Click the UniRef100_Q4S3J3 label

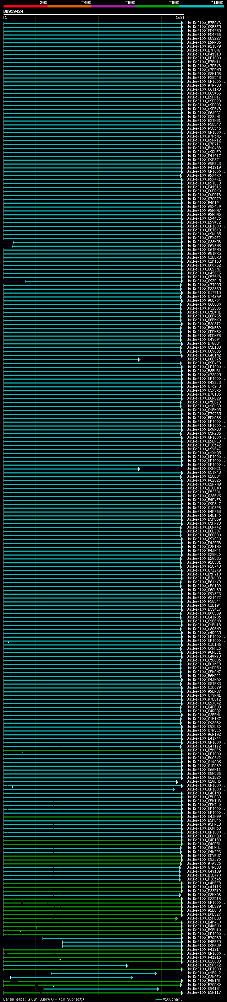pos(203,382)
